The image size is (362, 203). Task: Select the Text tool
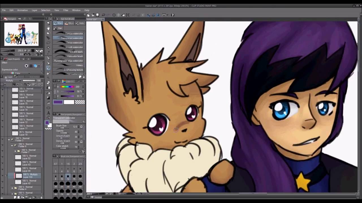(48, 113)
